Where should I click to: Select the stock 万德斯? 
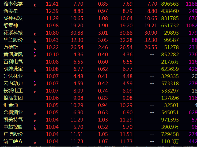[11, 47]
